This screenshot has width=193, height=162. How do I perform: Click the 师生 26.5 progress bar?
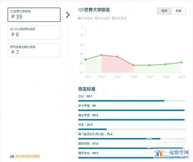(x=132, y=129)
